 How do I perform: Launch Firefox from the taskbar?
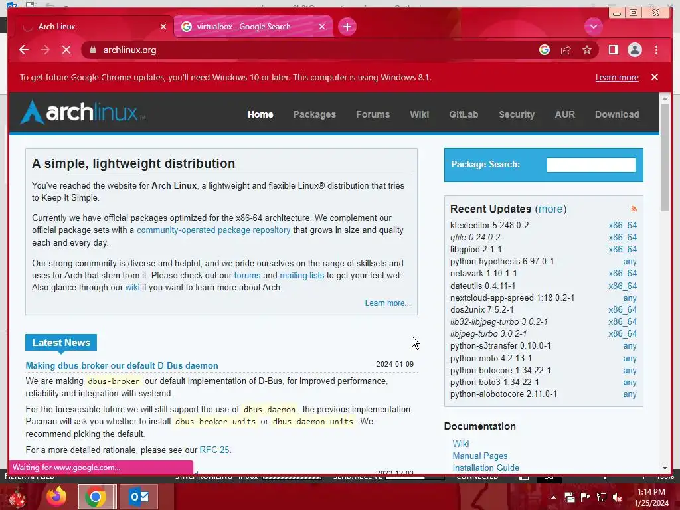pyautogui.click(x=56, y=496)
